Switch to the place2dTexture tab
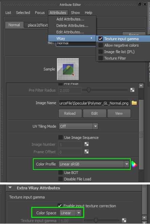The width and height of the screenshot is (150, 224). pos(38,25)
